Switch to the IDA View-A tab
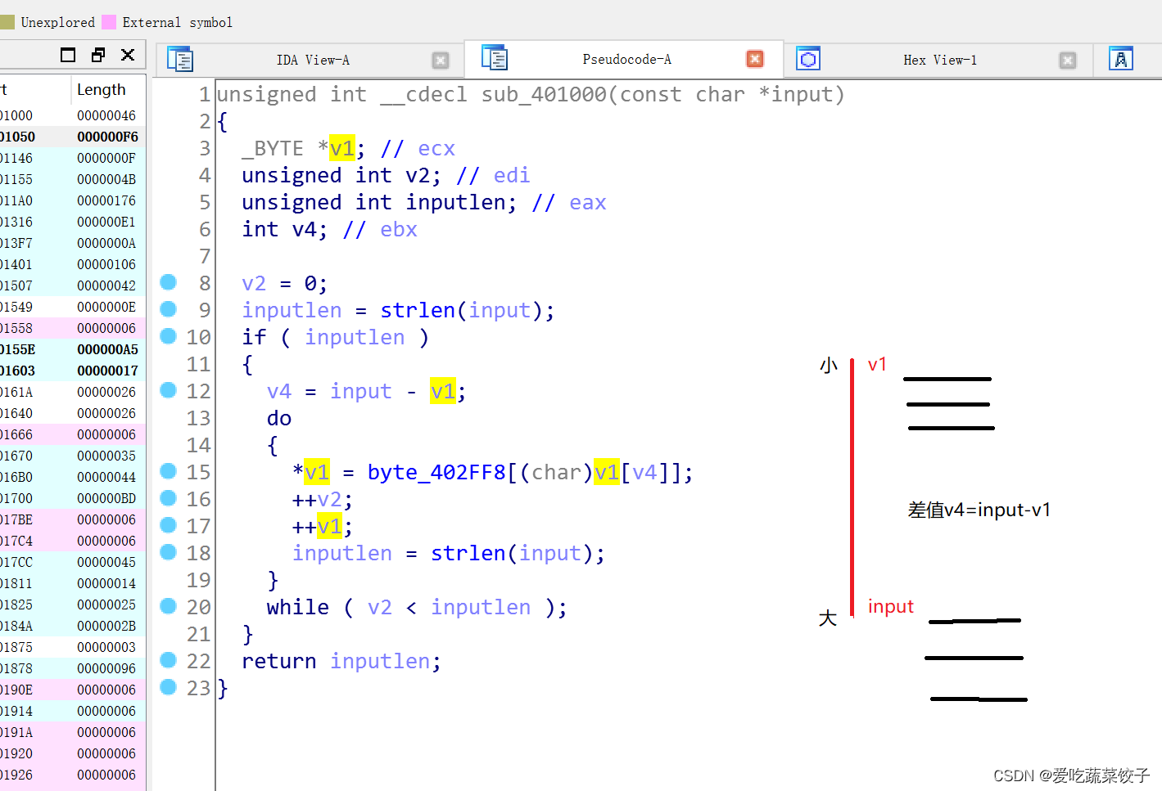The width and height of the screenshot is (1162, 791). [313, 60]
